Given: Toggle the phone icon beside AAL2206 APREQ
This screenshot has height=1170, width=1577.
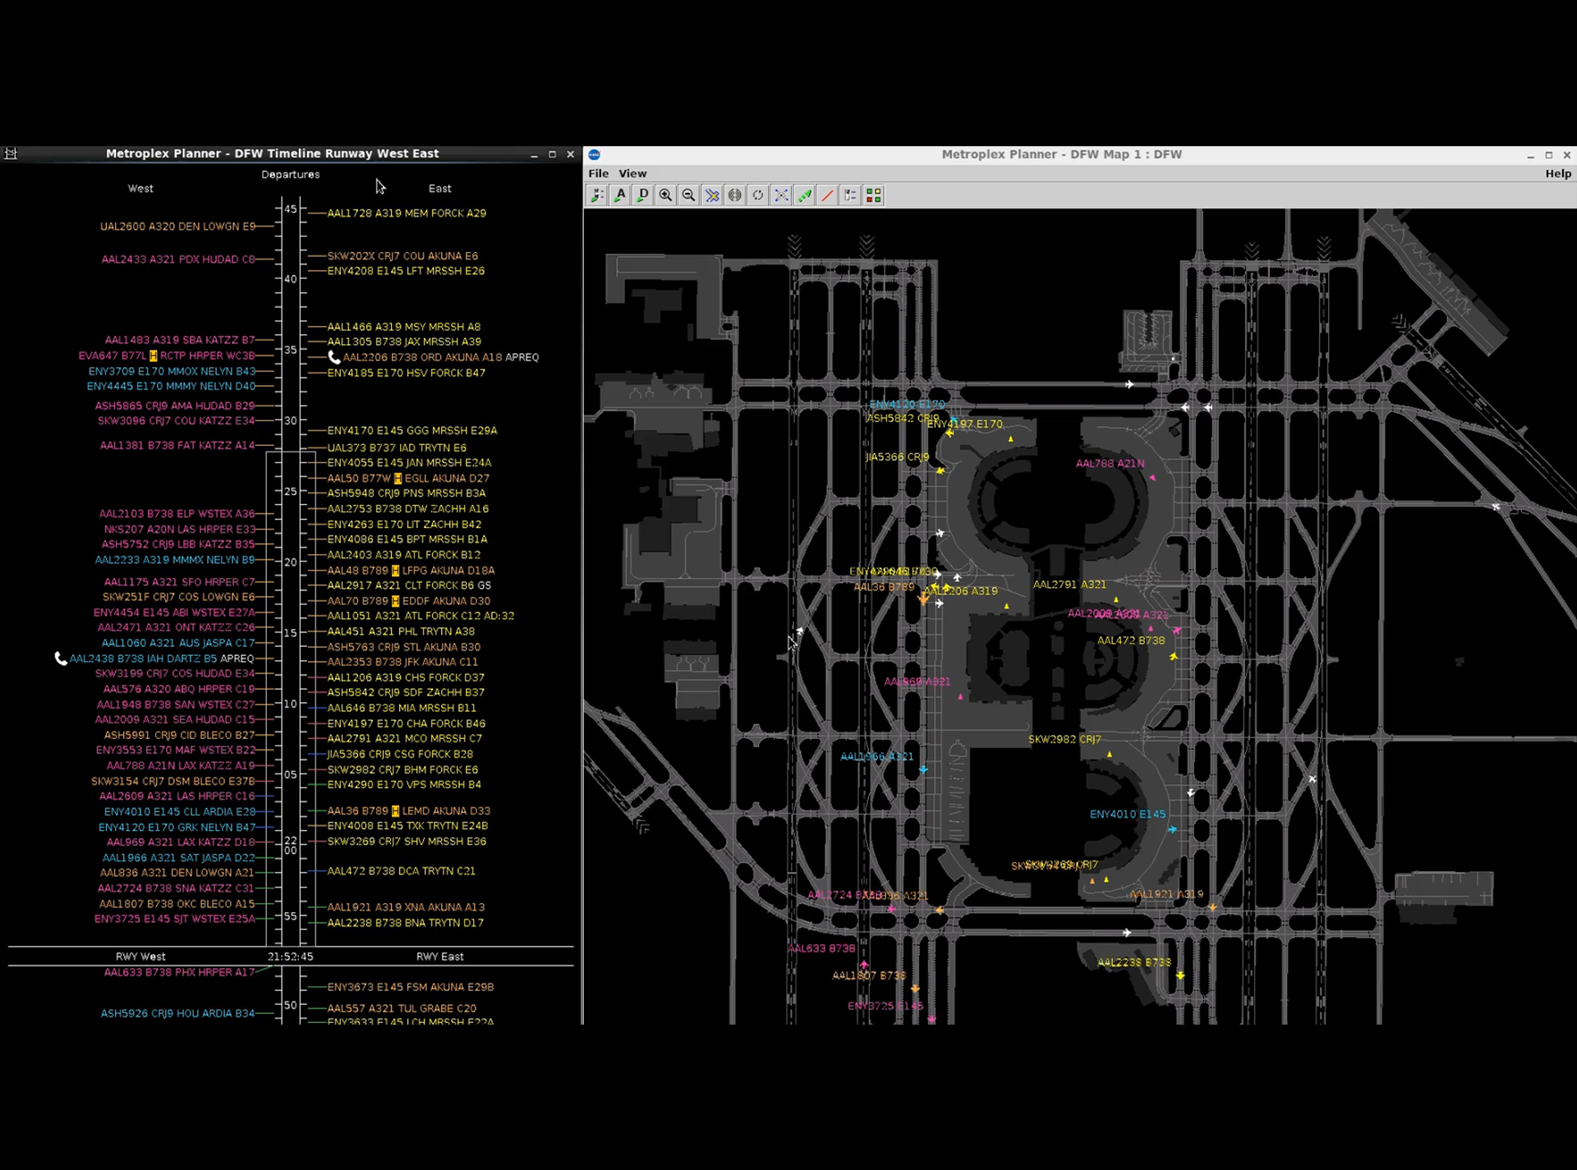Looking at the screenshot, I should (x=334, y=356).
